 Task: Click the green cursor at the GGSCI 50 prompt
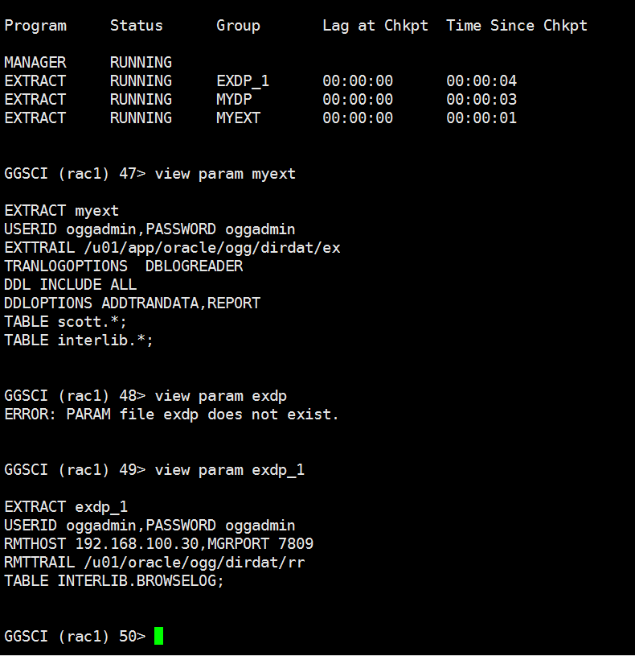[158, 636]
